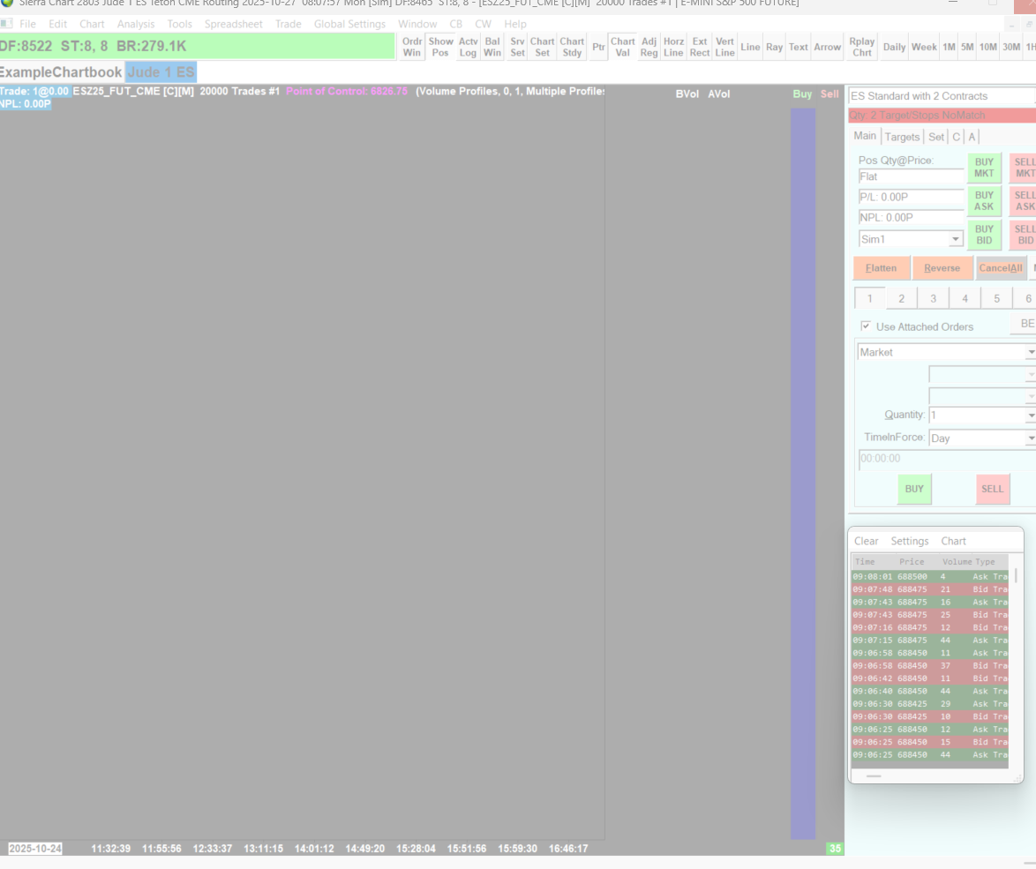Select the Vert Line drawing tool

(x=724, y=47)
